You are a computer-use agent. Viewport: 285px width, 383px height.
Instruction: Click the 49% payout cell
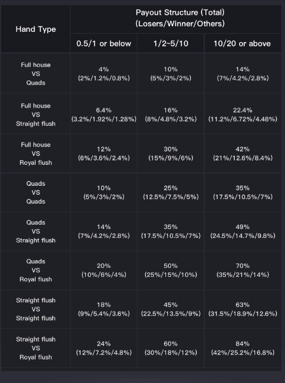click(x=242, y=232)
